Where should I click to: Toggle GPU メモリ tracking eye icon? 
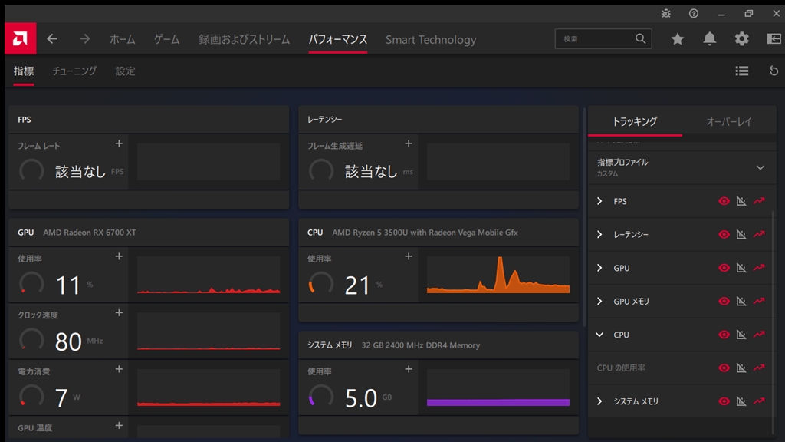pyautogui.click(x=724, y=301)
